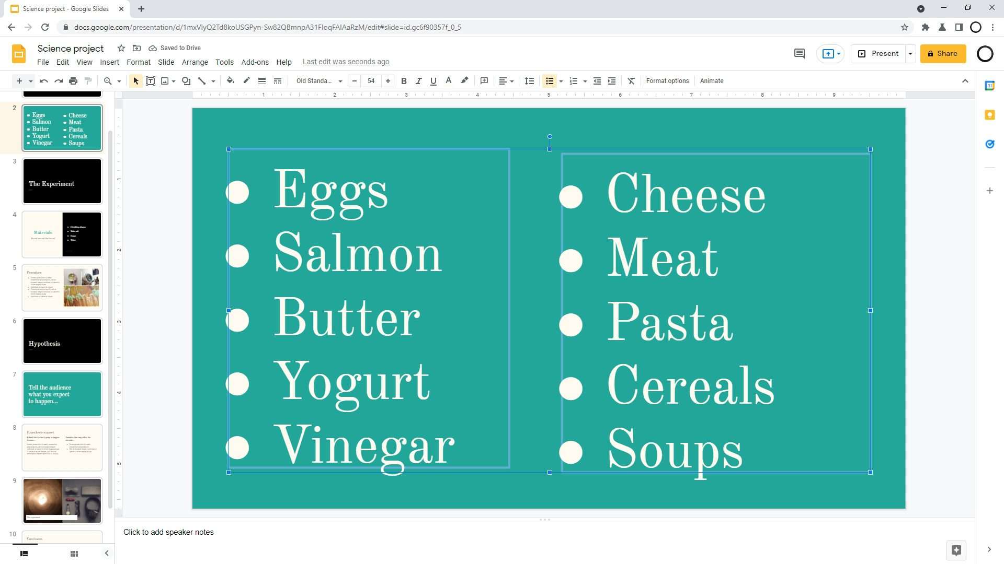
Task: Click the underline formatting icon
Action: click(432, 80)
